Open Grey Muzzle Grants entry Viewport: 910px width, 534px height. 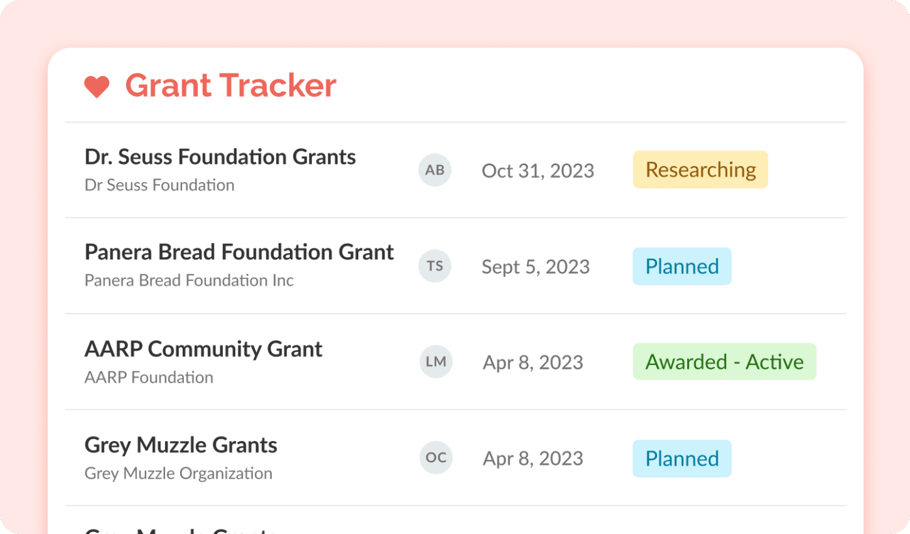(x=181, y=445)
